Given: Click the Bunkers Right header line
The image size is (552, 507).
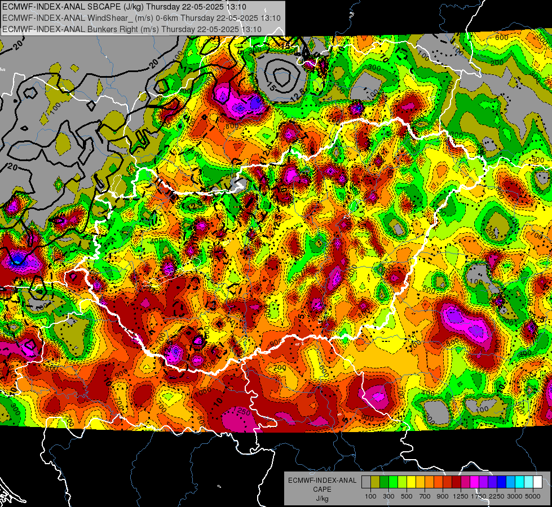Looking at the screenshot, I should click(132, 29).
